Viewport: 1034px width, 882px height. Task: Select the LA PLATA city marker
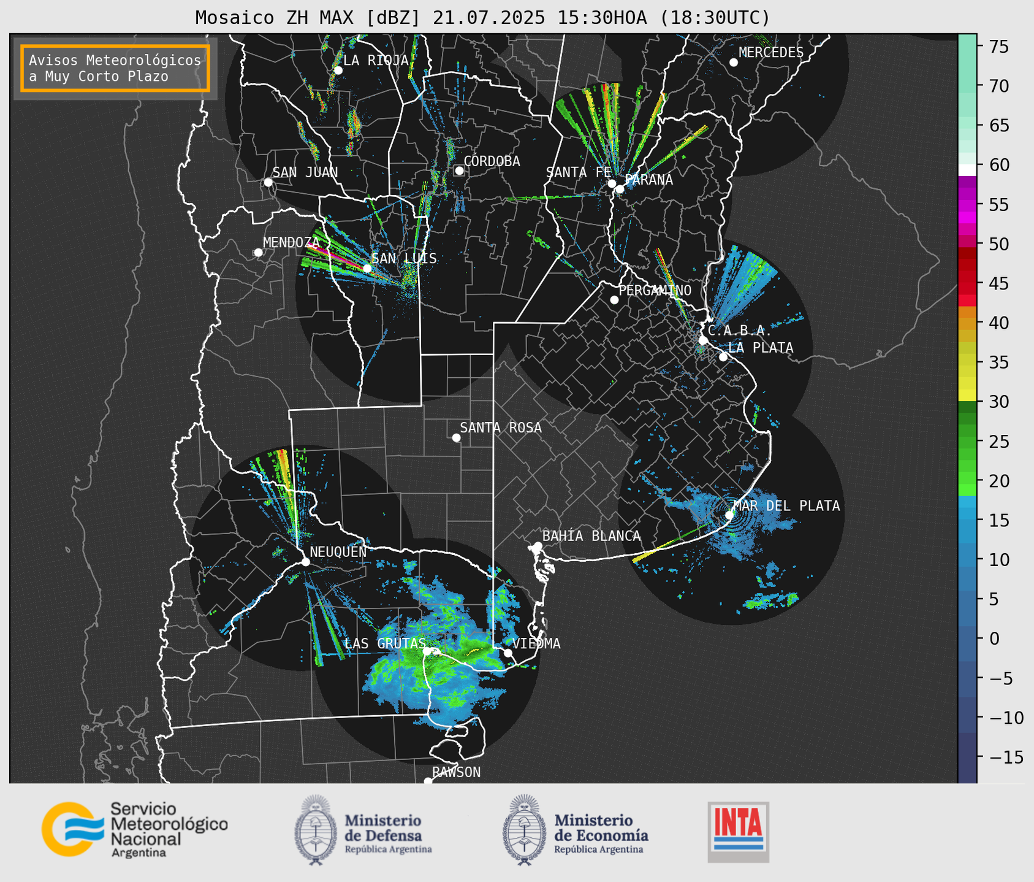723,357
